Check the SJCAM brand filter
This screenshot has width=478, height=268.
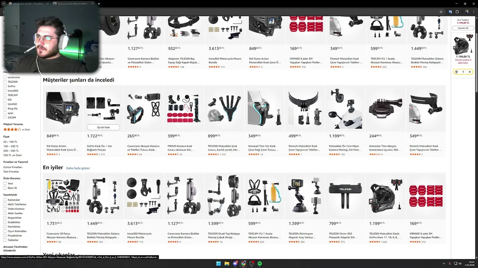pos(5,118)
